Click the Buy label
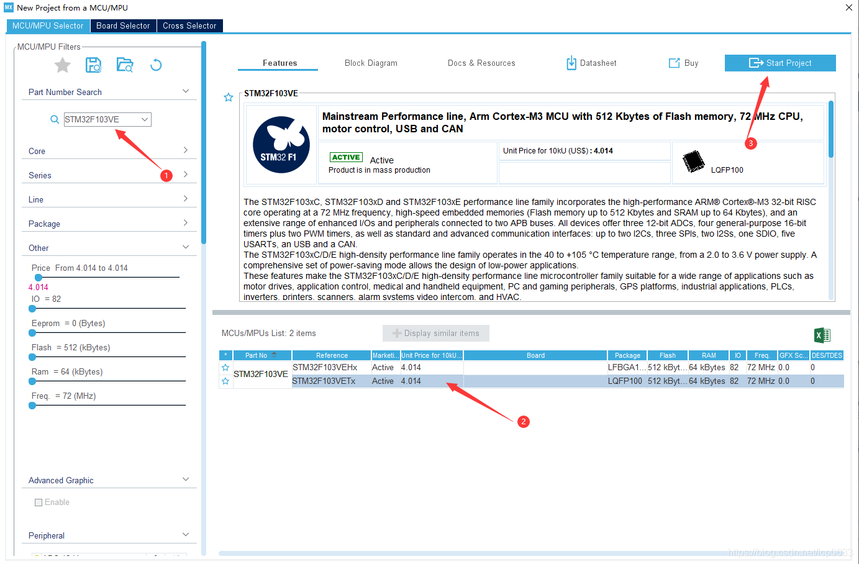This screenshot has width=859, height=564. coord(691,63)
